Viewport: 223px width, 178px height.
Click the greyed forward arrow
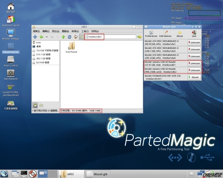pos(52,37)
